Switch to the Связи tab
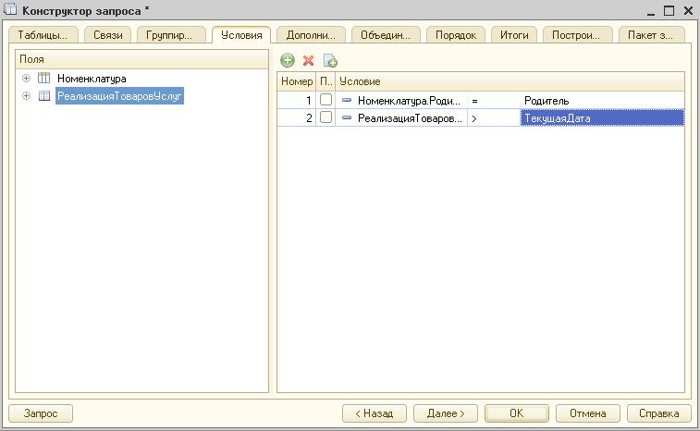 point(108,35)
